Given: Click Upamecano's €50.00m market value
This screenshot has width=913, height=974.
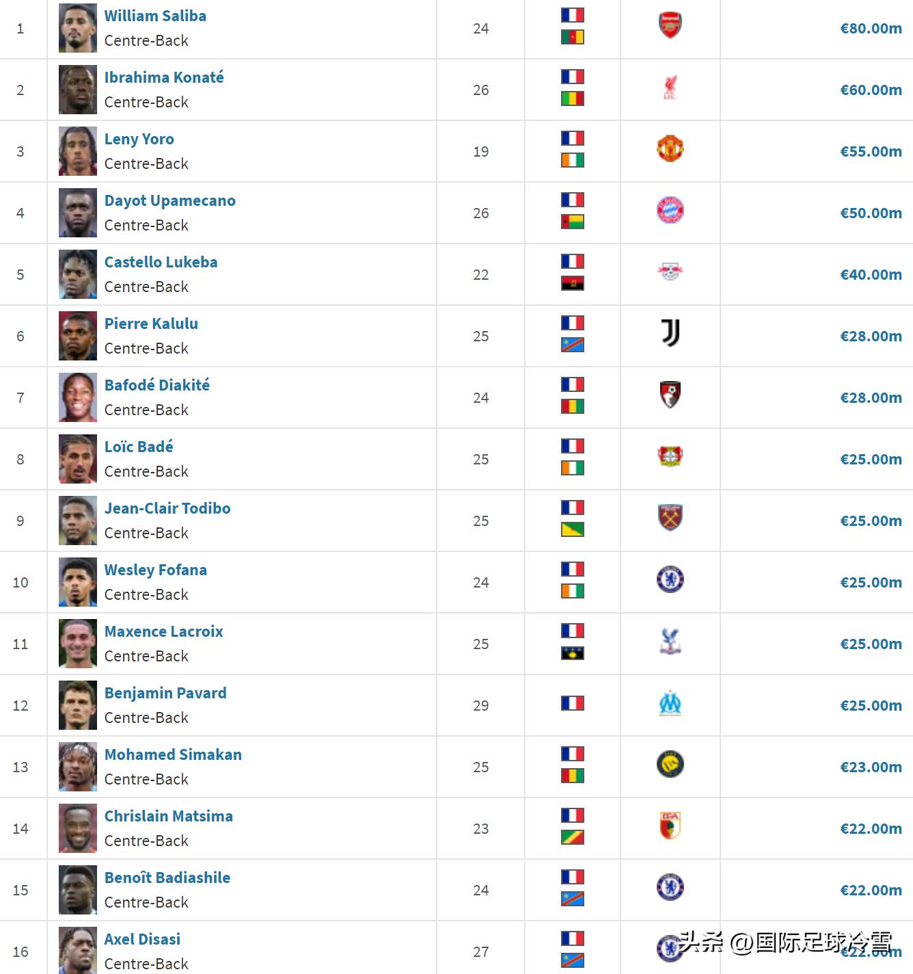Looking at the screenshot, I should (x=871, y=213).
